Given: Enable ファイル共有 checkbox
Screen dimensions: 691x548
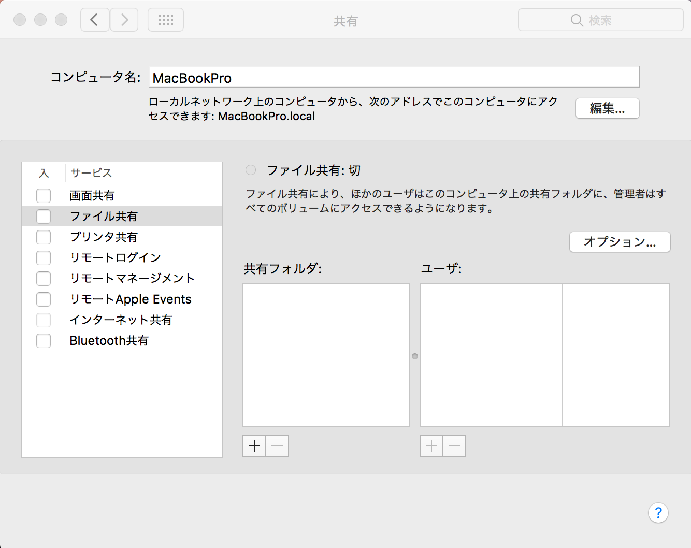Looking at the screenshot, I should pos(44,216).
